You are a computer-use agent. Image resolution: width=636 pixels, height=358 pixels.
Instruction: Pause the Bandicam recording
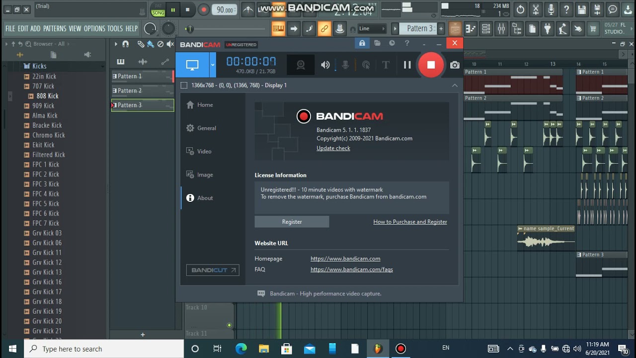pyautogui.click(x=407, y=65)
